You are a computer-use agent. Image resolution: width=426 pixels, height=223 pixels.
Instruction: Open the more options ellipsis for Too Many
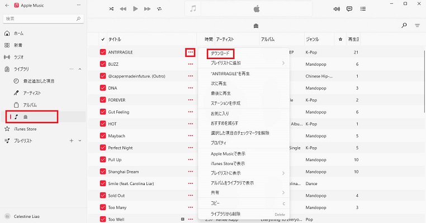191,207
